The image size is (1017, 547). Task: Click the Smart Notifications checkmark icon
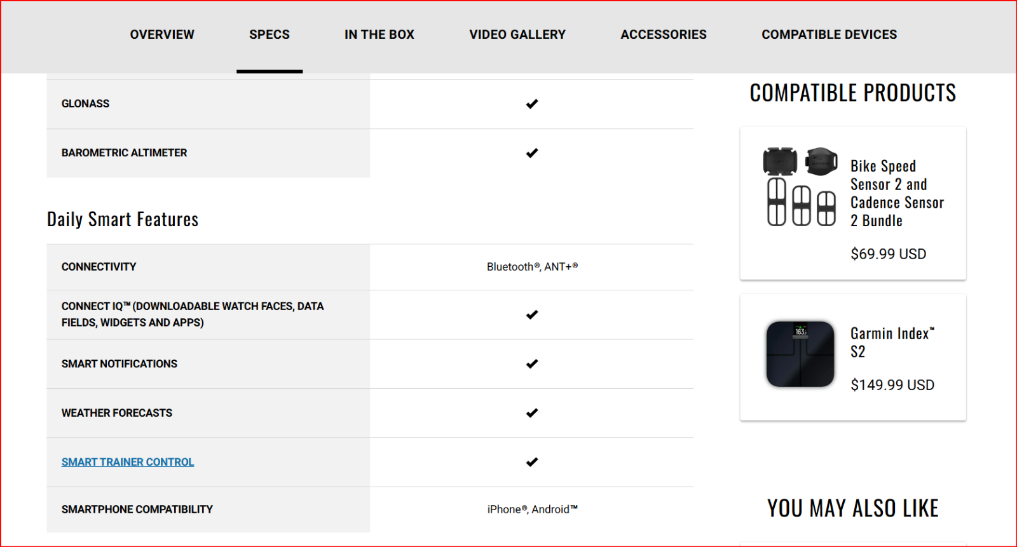click(532, 363)
